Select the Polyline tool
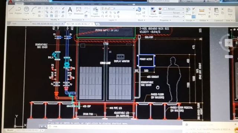238x133 pixels. coord(18,10)
